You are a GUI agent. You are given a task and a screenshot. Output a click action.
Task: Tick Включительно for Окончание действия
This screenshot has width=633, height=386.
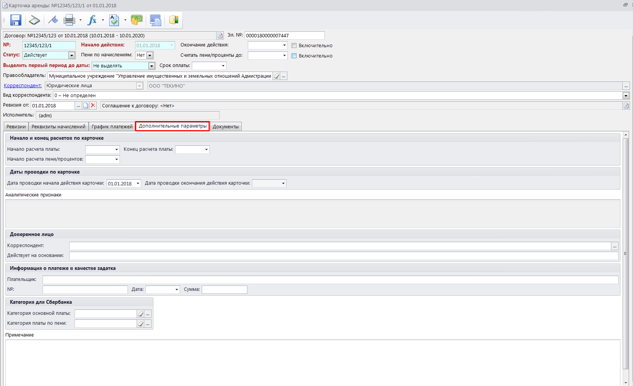294,45
